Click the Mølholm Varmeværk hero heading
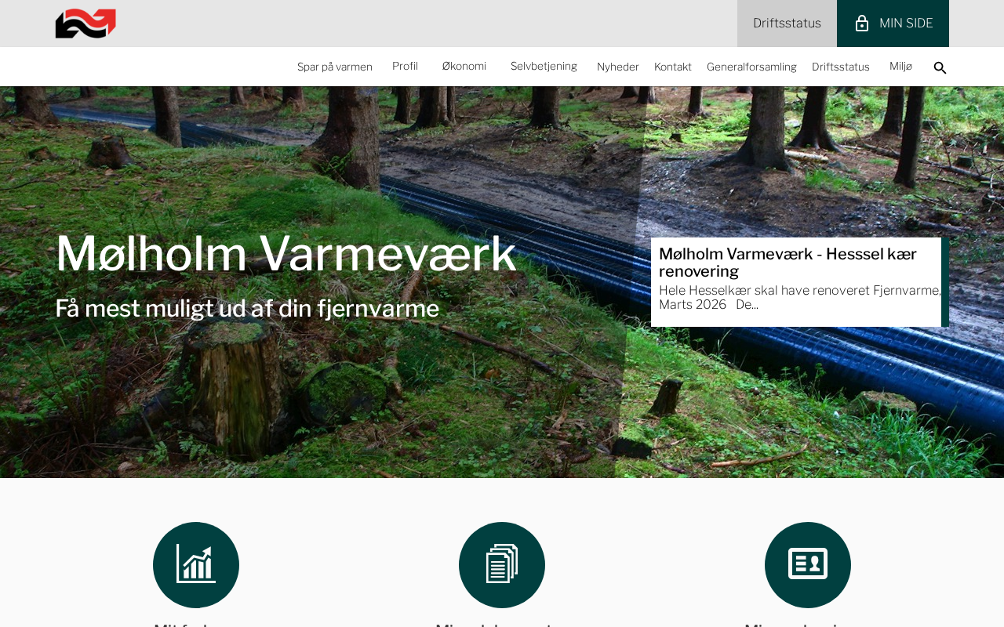Viewport: 1004px width, 627px height. [x=286, y=253]
